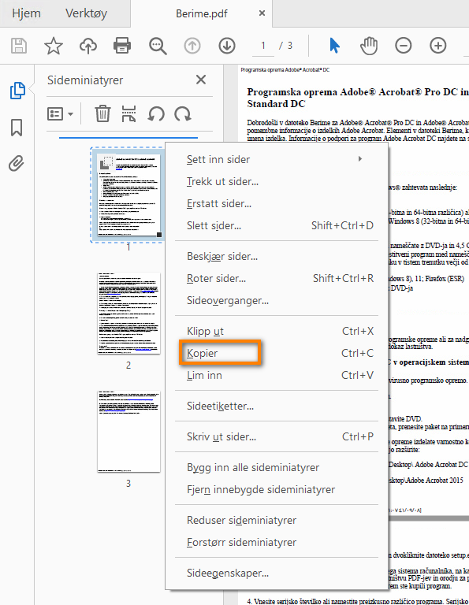
Task: Choose Skriv ut sider menu entry
Action: [277, 436]
